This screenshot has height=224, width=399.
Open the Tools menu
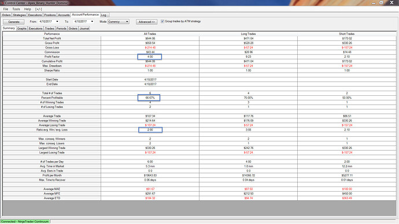point(16,9)
